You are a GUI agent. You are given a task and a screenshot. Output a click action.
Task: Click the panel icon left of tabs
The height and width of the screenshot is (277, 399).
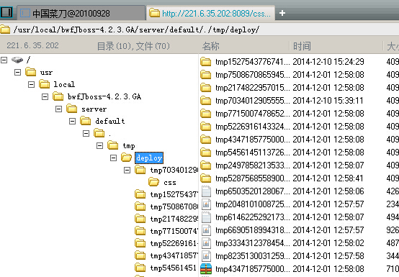pyautogui.click(x=6, y=12)
